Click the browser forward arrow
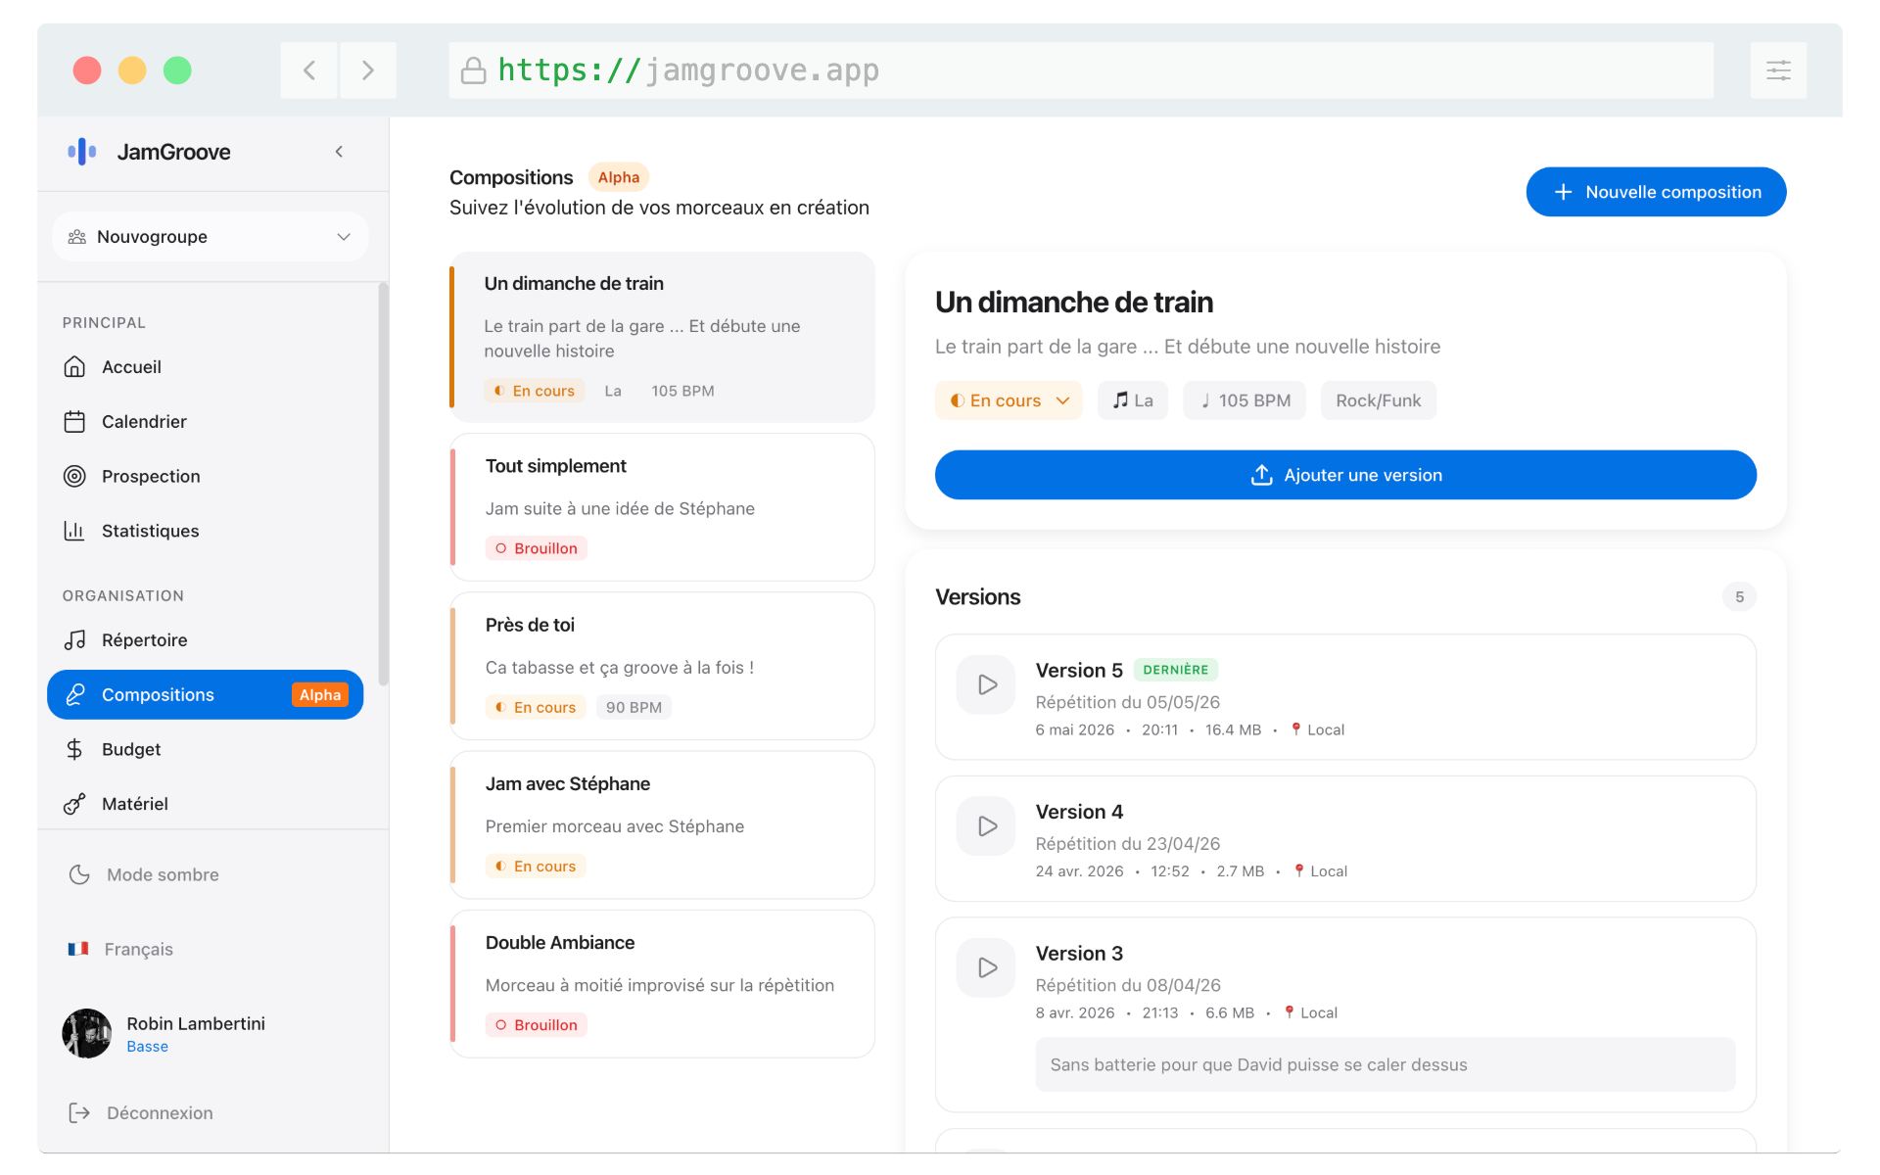The height and width of the screenshot is (1175, 1880). 368,70
